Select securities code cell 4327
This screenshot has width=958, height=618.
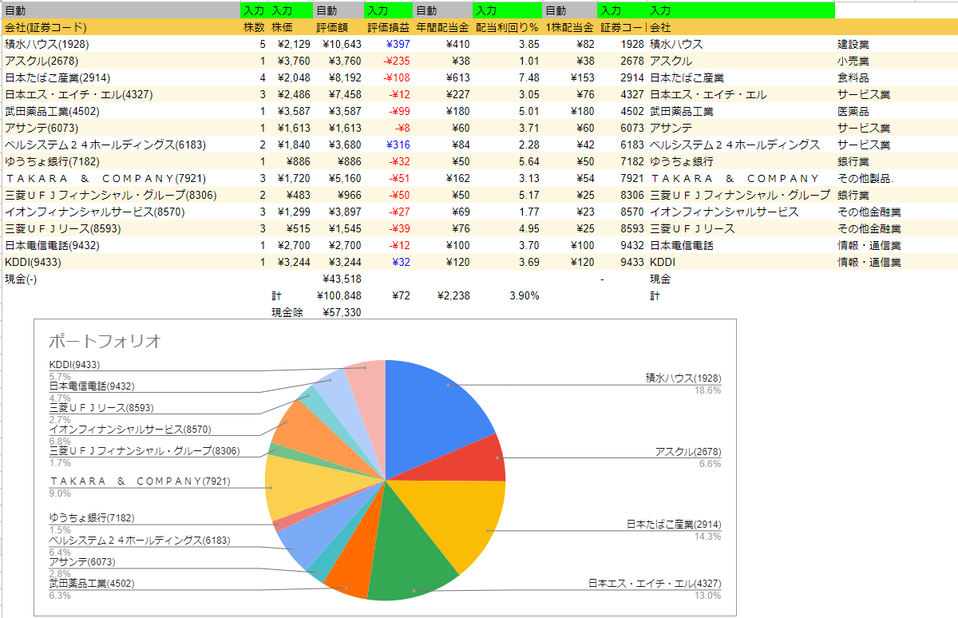click(x=622, y=94)
